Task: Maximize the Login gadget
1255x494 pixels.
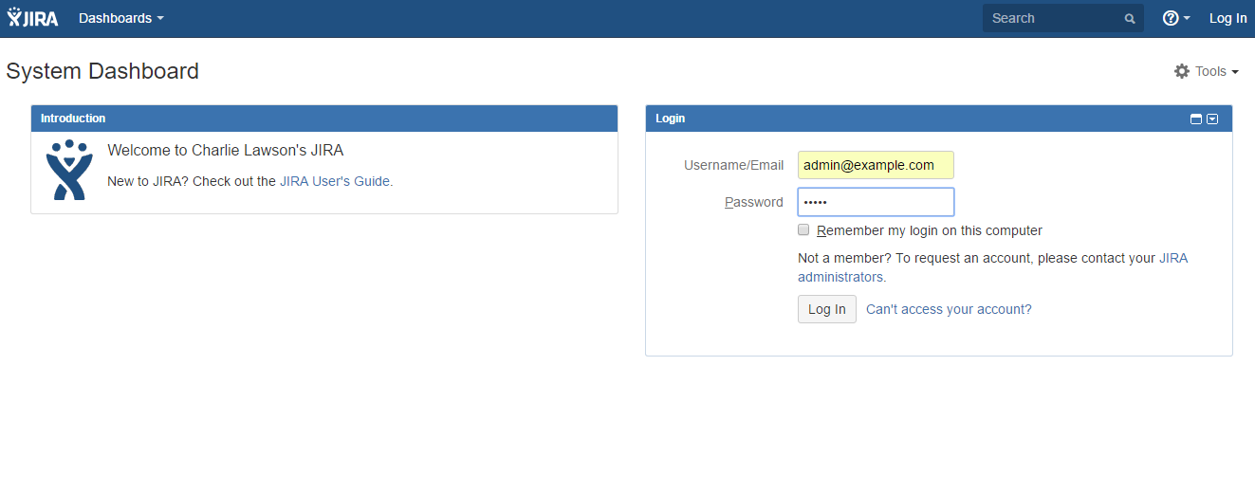Action: coord(1196,119)
